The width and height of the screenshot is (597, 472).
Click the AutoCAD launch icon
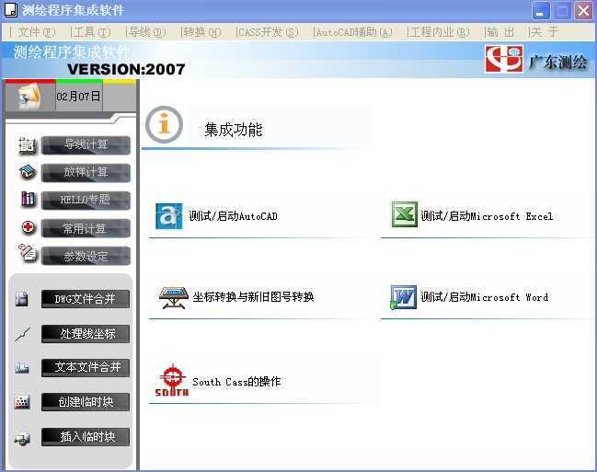pyautogui.click(x=169, y=216)
